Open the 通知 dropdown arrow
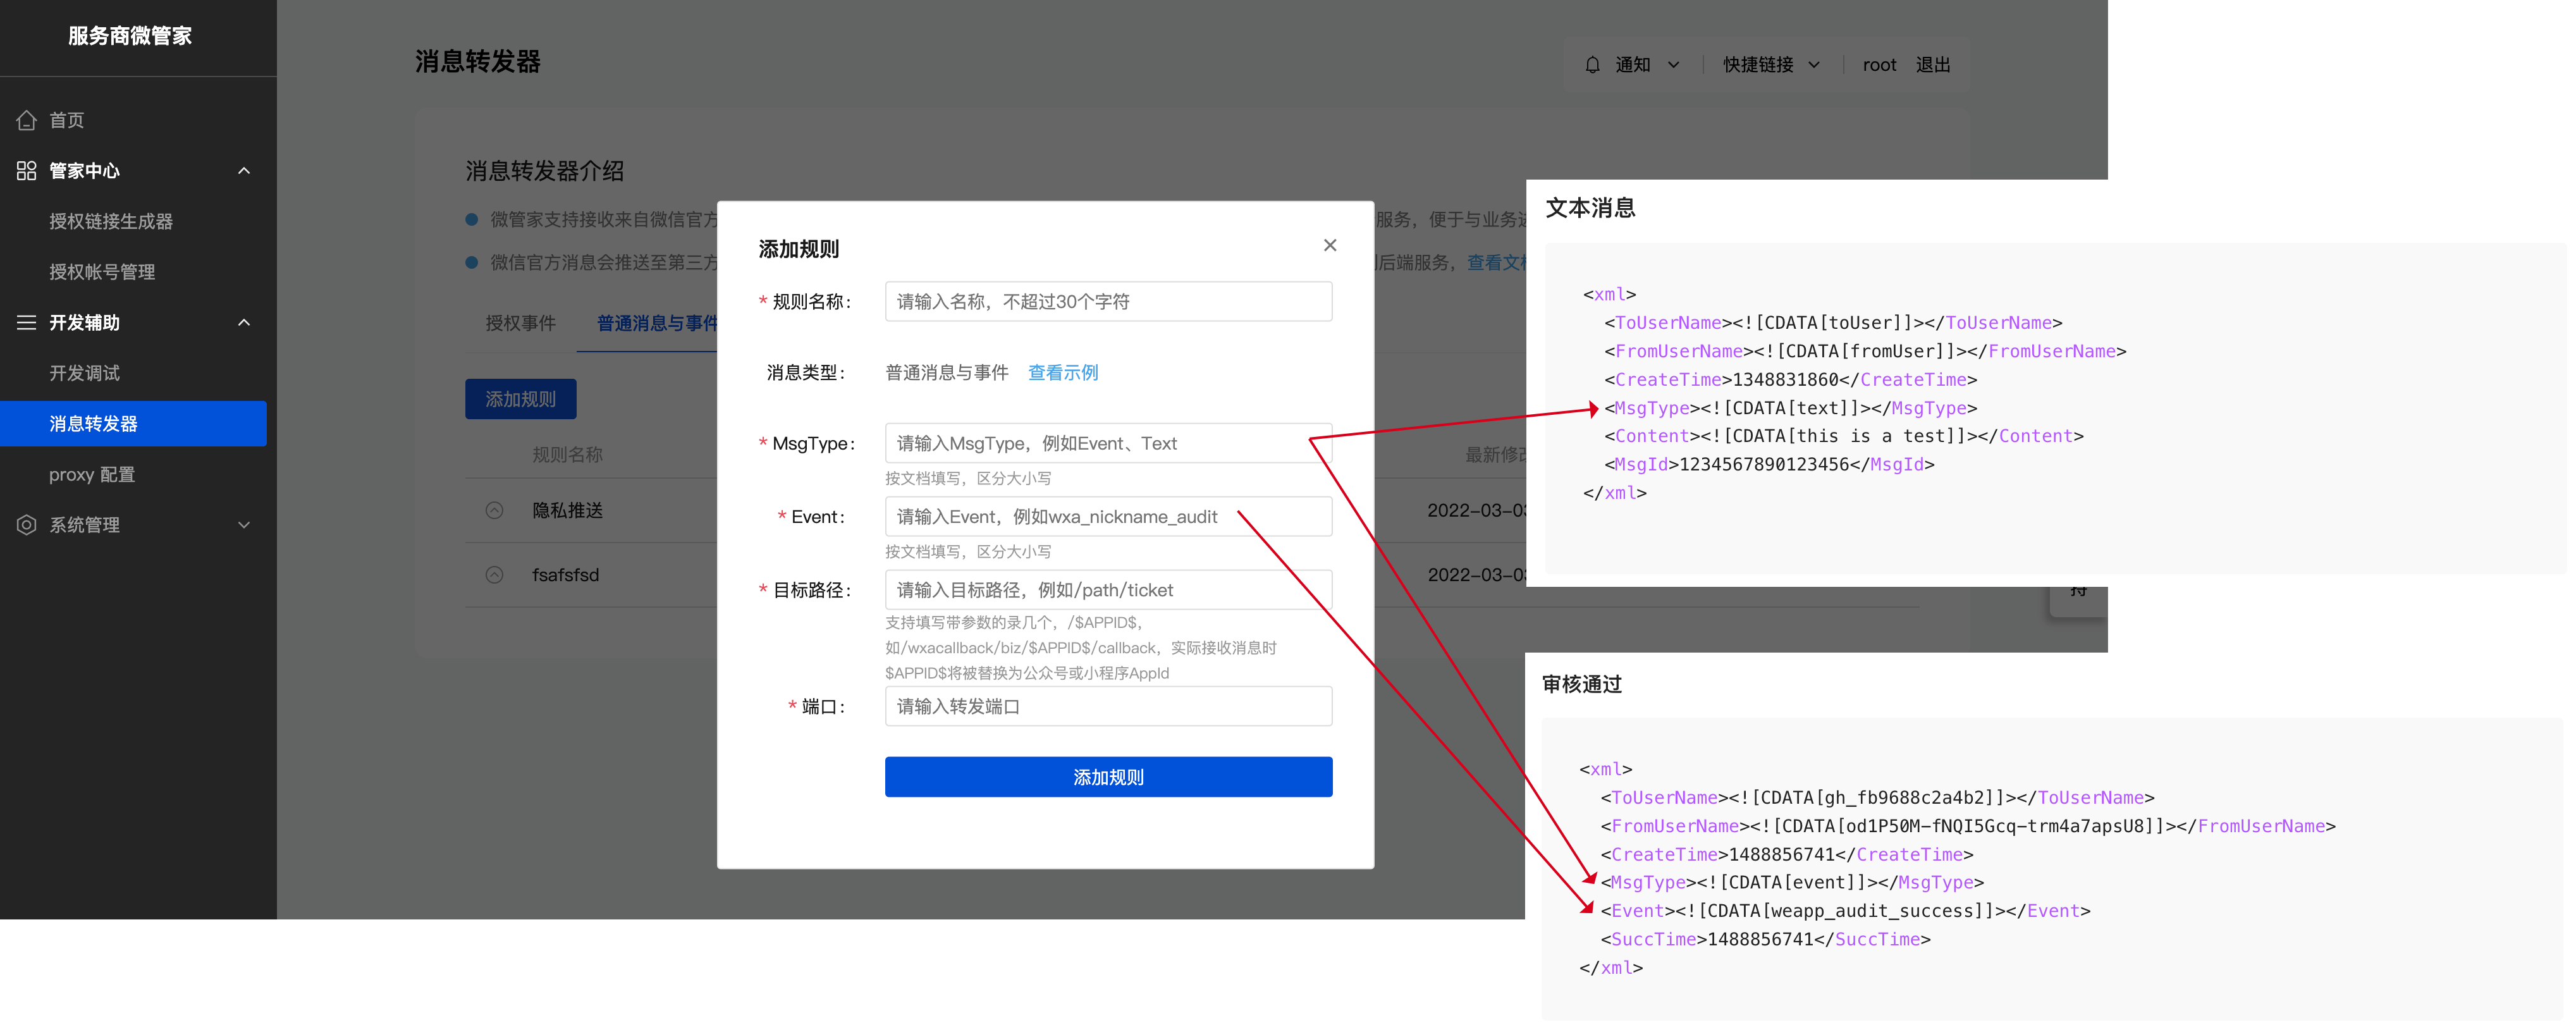 [x=1673, y=65]
